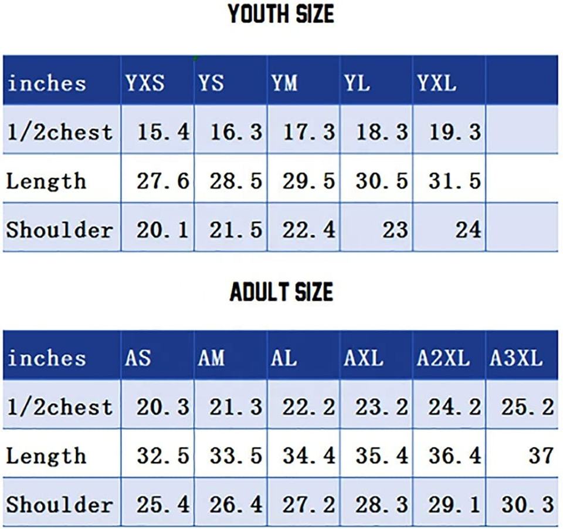This screenshot has height=529, width=563.
Task: Click the ADULT SIZE heading
Action: (281, 292)
